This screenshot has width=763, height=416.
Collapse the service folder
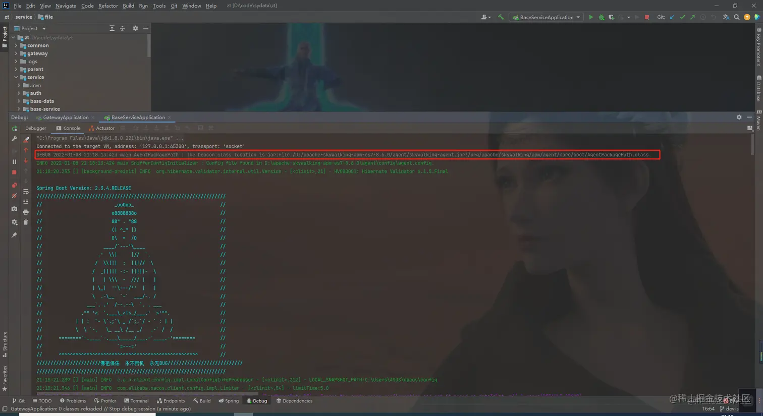[x=16, y=77]
